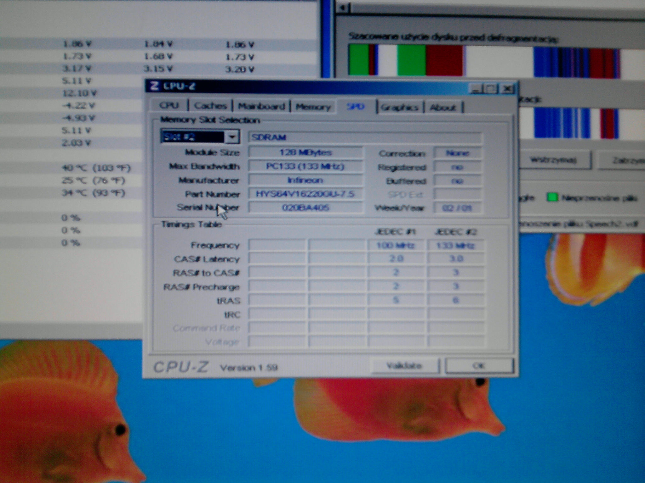
Task: Click the Part Number field
Action: tap(305, 194)
